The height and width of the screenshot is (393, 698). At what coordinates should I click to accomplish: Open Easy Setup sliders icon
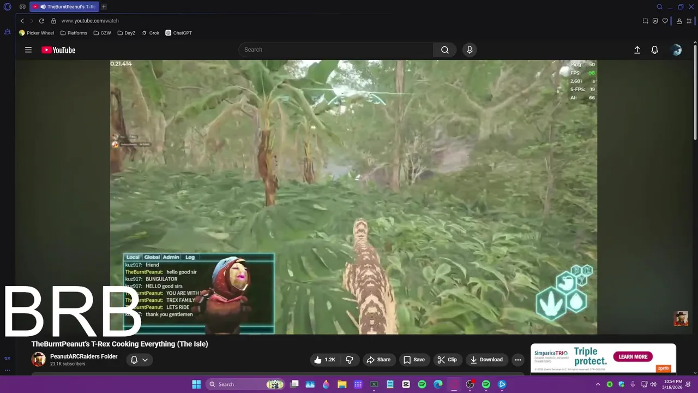(689, 21)
